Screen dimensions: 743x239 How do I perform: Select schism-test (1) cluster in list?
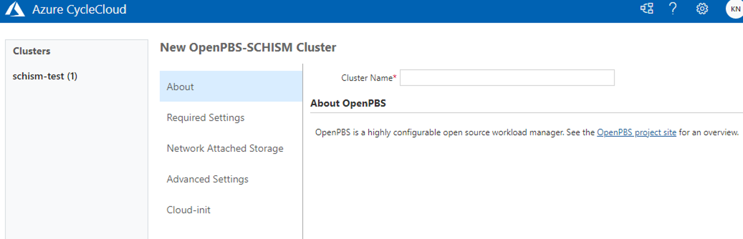(x=45, y=76)
